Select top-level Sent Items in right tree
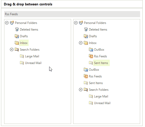Image resolution: width=145 pixels, height=127 pixels. coord(96,83)
